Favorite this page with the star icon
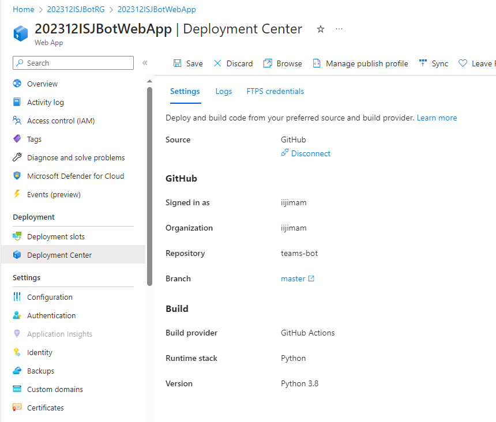The height and width of the screenshot is (422, 496). coord(321,29)
